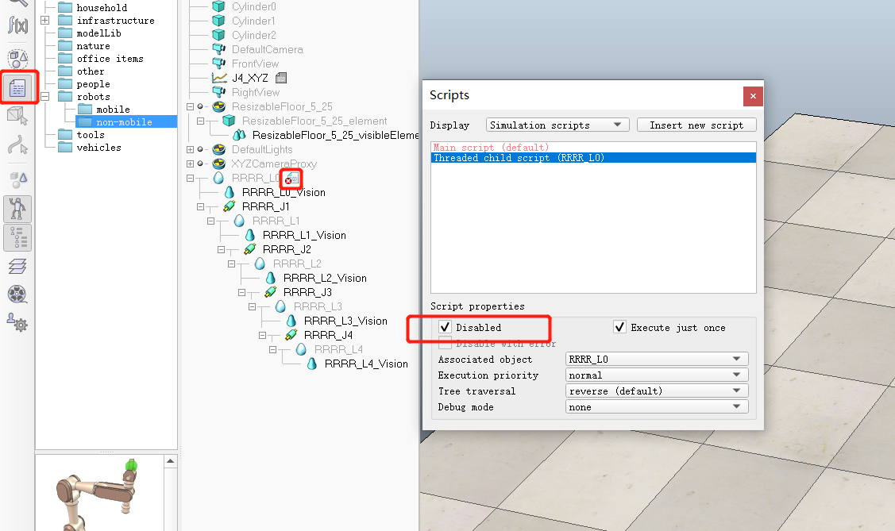
Task: Open the Calculation modules dialog (f(x) icon)
Action: (19, 25)
